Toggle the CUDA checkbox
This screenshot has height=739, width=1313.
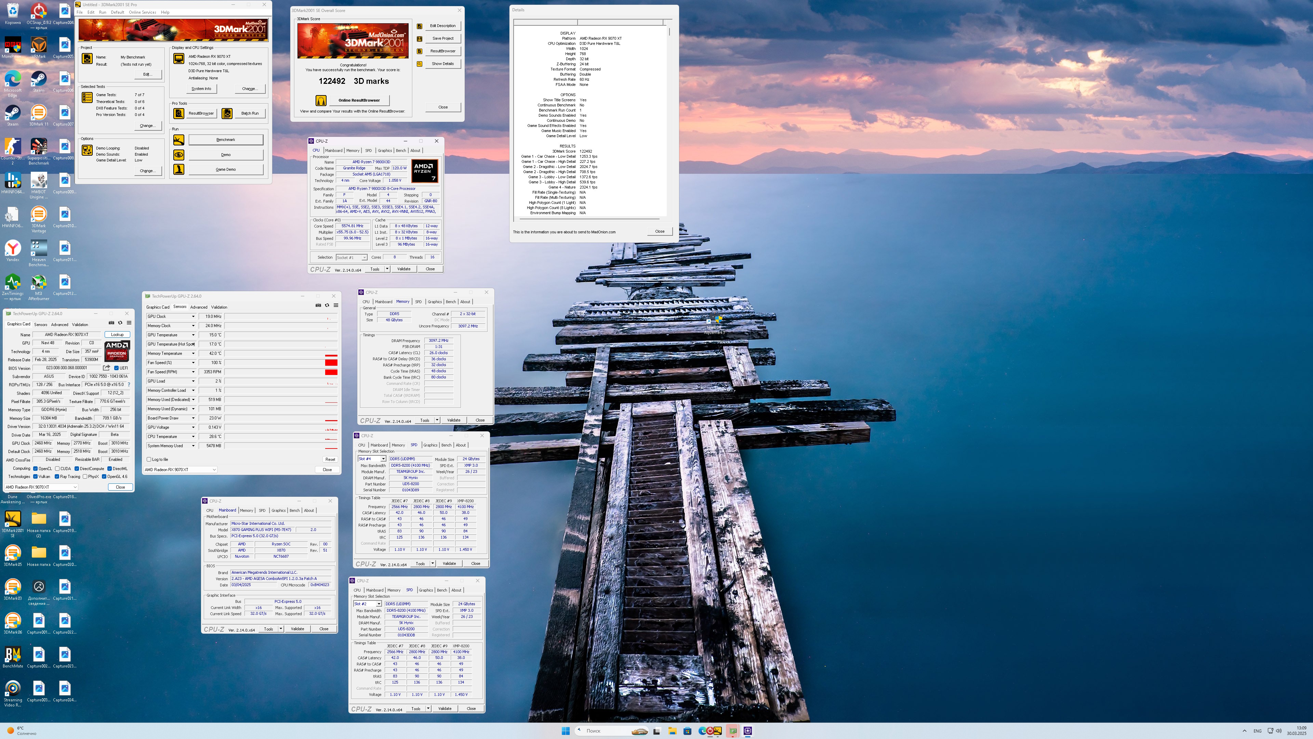click(x=57, y=468)
